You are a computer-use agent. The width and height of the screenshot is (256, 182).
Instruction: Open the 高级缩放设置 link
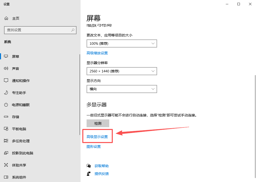[97, 53]
